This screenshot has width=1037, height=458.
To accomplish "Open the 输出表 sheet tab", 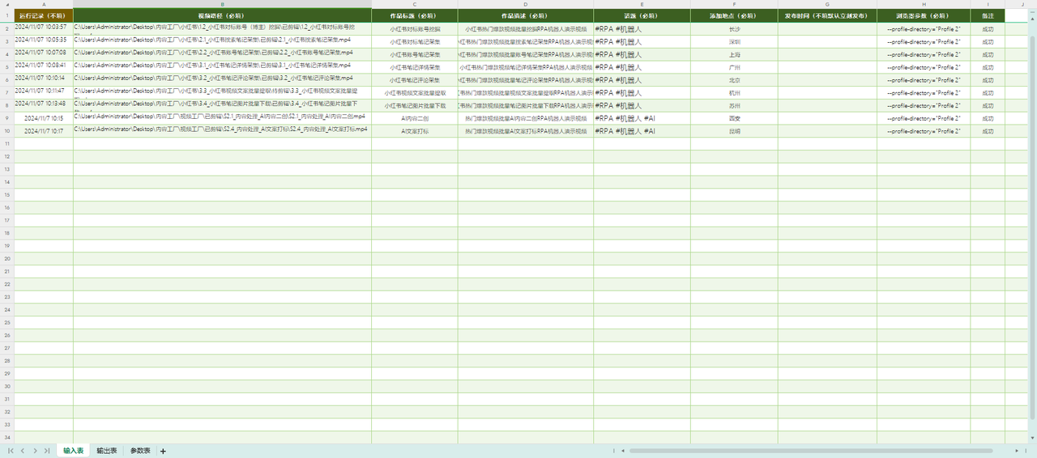I will click(107, 451).
